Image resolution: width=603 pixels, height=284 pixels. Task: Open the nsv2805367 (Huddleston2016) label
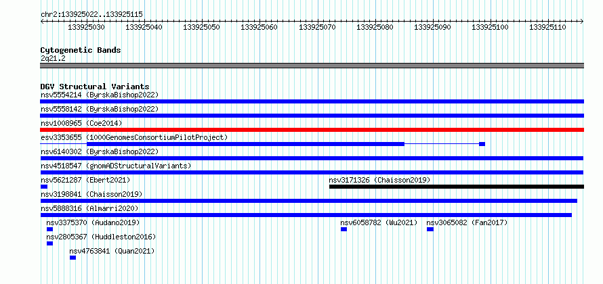[x=101, y=237]
